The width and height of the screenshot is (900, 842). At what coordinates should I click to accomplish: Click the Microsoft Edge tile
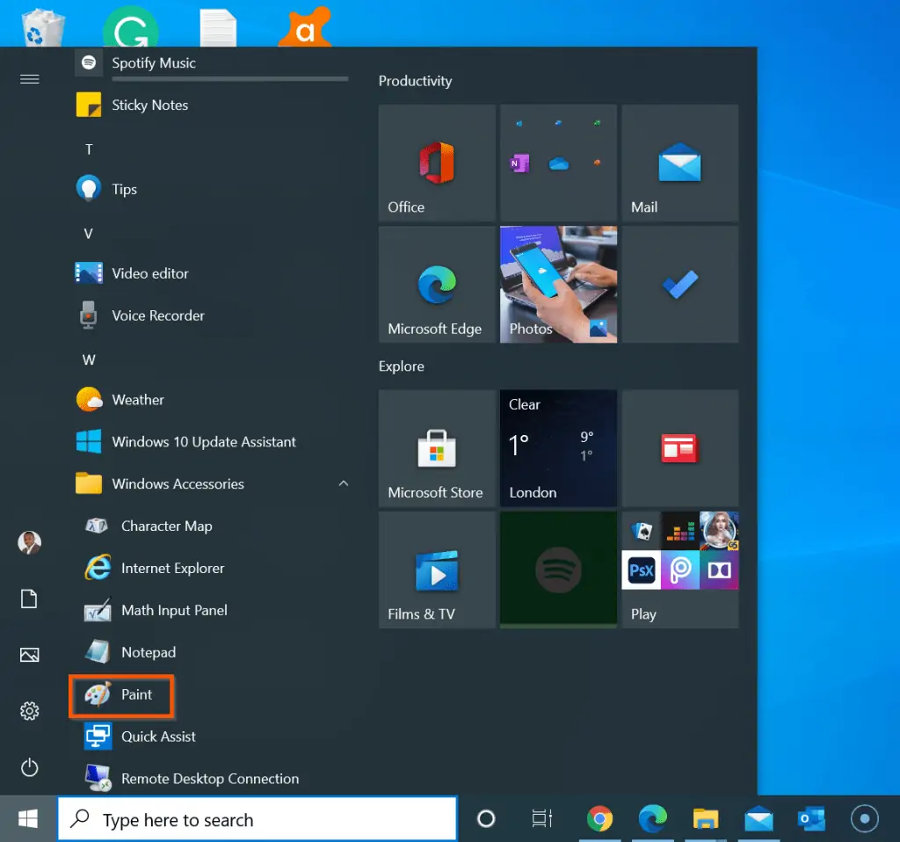(437, 284)
